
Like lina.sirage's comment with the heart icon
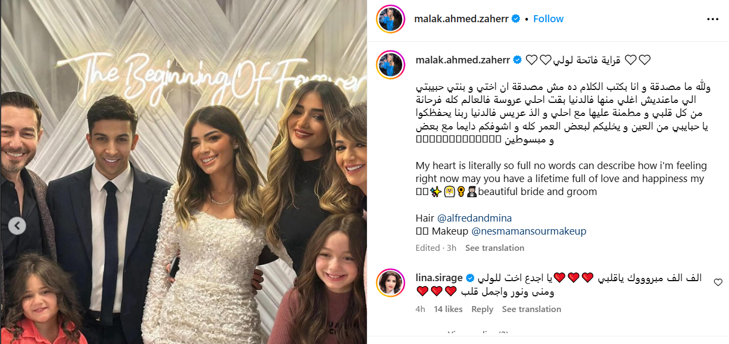718,282
